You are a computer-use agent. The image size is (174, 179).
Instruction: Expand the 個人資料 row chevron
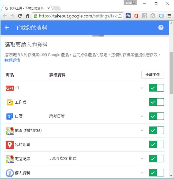(x=142, y=173)
